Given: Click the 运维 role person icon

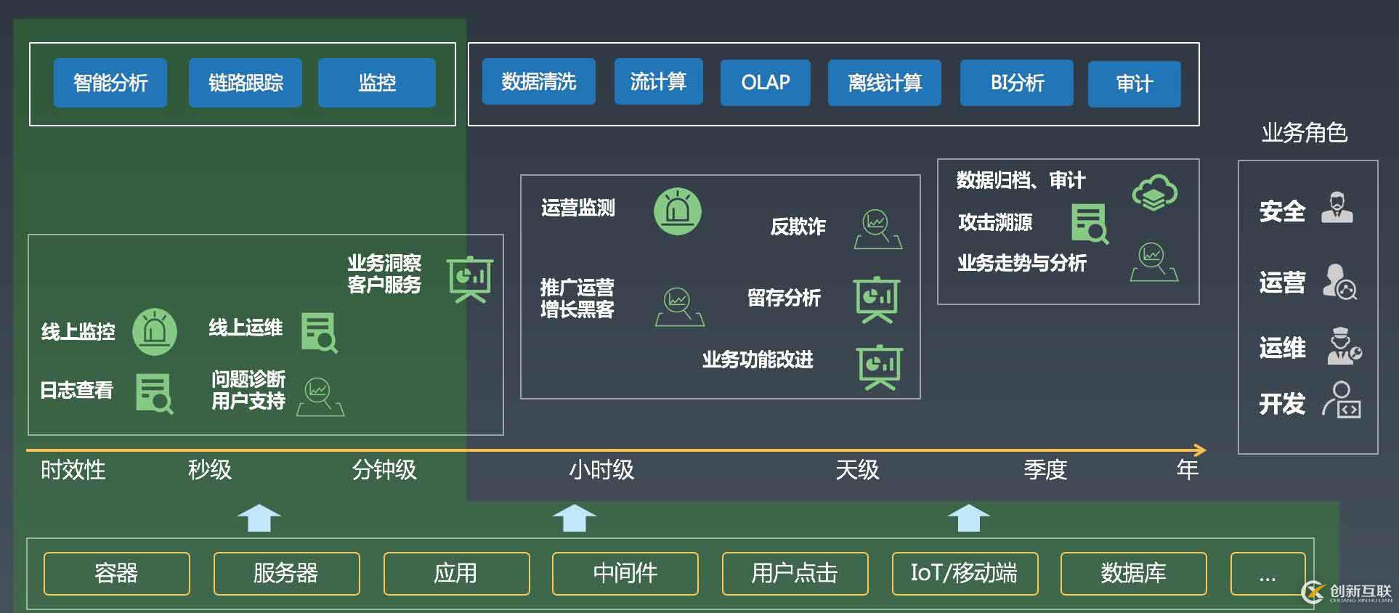Looking at the screenshot, I should click(x=1344, y=346).
